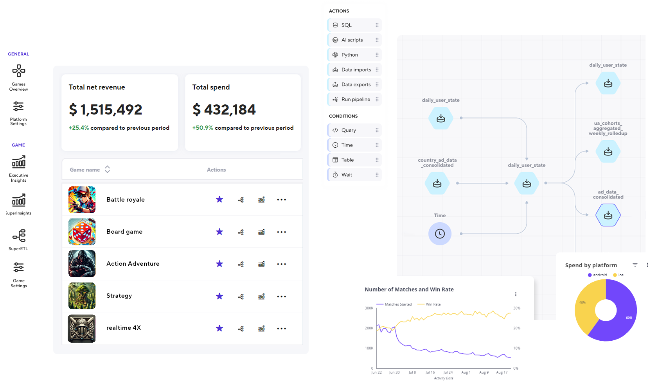Open the ETL pipeline icon for Battle royale
658x388 pixels.
(x=241, y=200)
